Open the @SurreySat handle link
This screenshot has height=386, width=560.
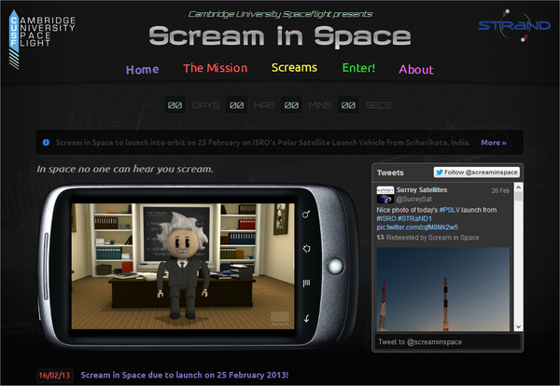tap(413, 200)
